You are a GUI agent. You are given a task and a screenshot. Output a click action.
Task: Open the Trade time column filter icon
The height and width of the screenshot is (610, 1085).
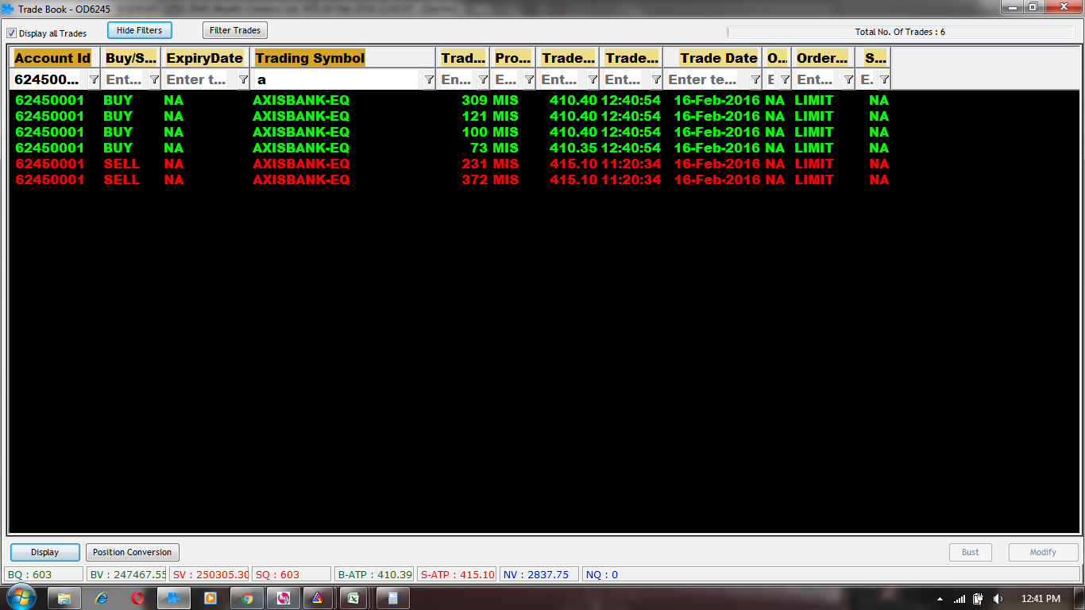point(656,79)
